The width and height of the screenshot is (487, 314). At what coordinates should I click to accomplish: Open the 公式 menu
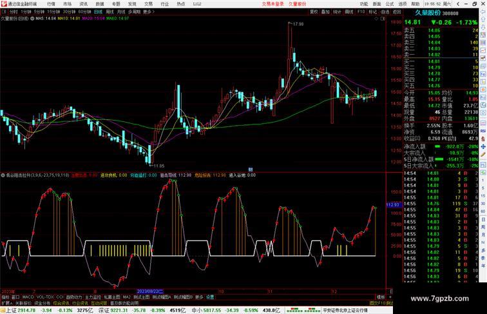coord(390,4)
